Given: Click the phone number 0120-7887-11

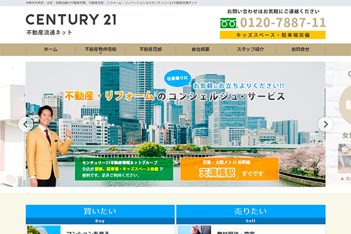Looking at the screenshot, I should coord(283,23).
